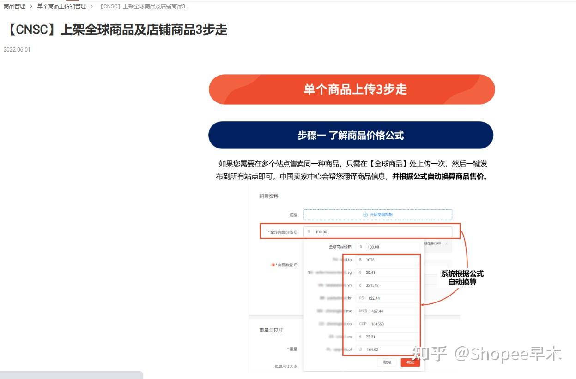
Task: Open the help icon beside the 全球商品价格 label
Action: 296,232
